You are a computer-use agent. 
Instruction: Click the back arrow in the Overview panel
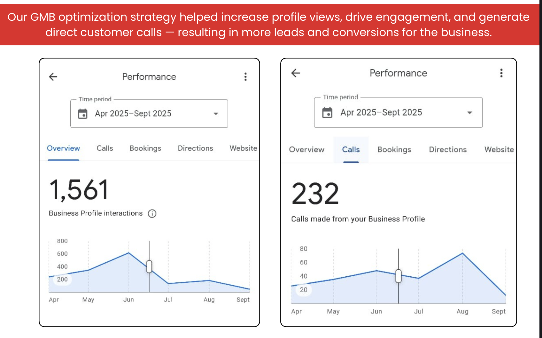pos(53,77)
